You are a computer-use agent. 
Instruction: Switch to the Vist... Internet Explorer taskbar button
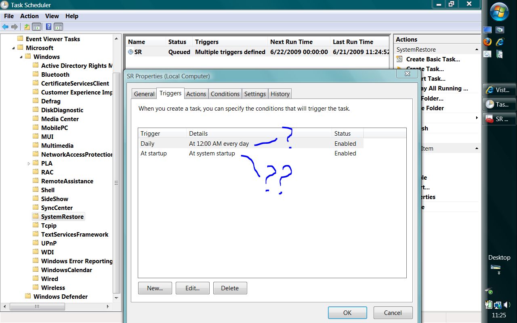pos(499,90)
